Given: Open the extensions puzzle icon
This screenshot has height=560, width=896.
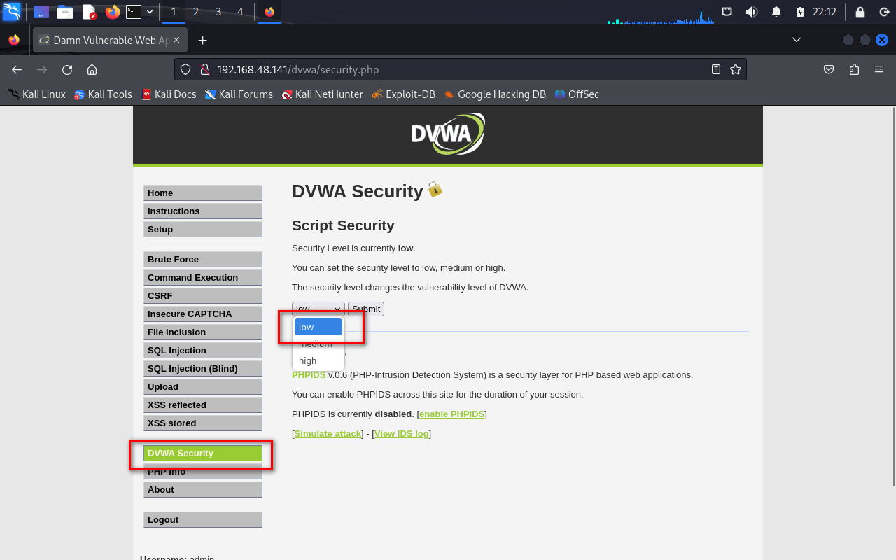Looking at the screenshot, I should pos(854,69).
